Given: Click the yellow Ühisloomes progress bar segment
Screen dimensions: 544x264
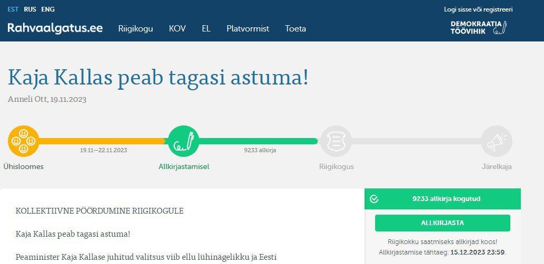Looking at the screenshot, I should coord(102,141).
